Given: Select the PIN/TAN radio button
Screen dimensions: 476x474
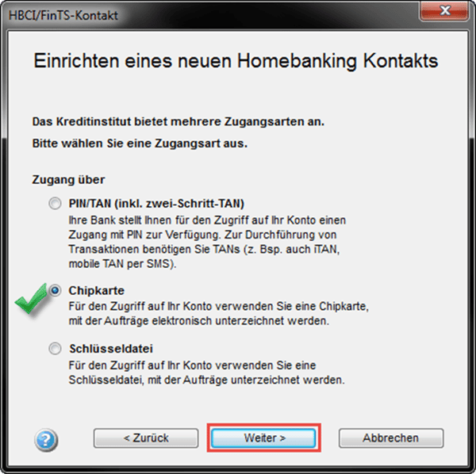Looking at the screenshot, I should click(x=55, y=204).
